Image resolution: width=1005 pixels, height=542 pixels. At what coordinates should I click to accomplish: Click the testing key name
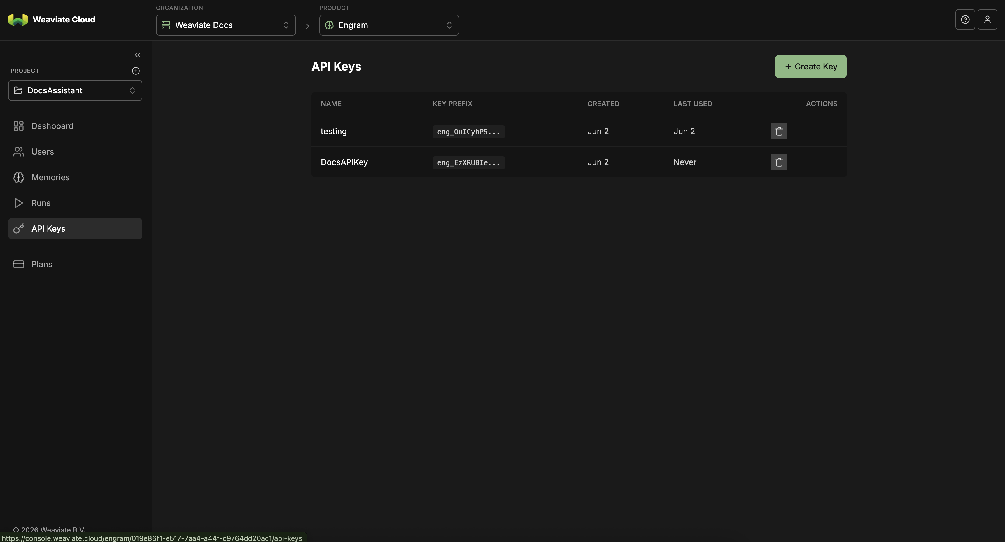click(334, 132)
